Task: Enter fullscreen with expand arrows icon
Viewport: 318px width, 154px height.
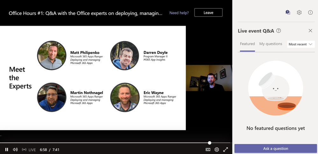Action: coord(225,150)
